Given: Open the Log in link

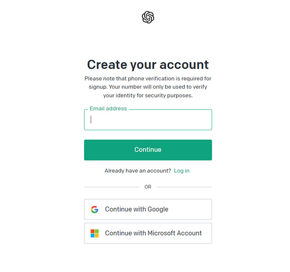Looking at the screenshot, I should (182, 171).
